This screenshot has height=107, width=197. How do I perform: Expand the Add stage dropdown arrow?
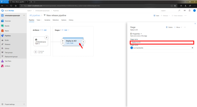tap(69, 30)
